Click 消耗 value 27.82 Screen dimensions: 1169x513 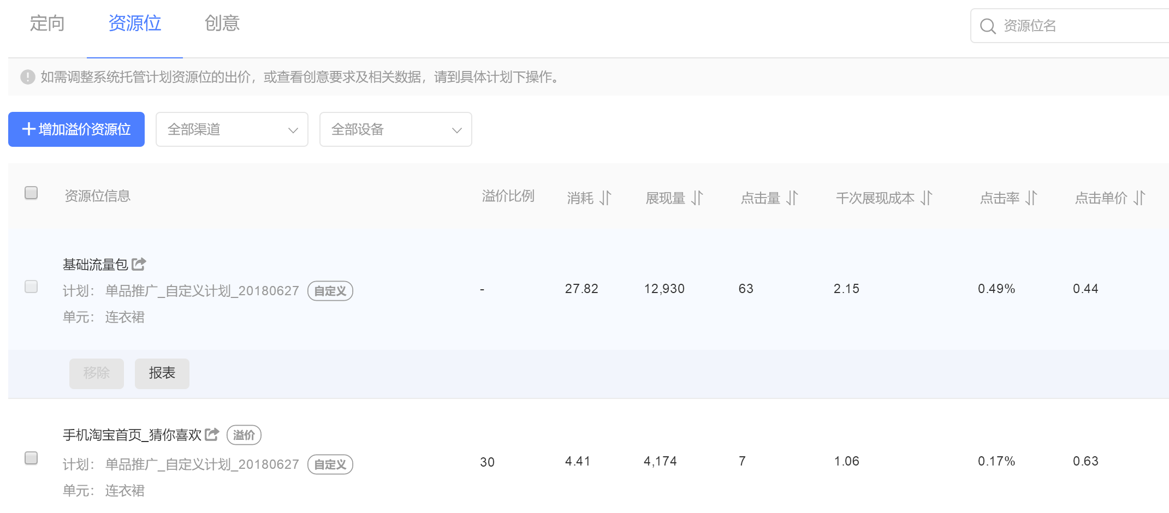point(581,289)
